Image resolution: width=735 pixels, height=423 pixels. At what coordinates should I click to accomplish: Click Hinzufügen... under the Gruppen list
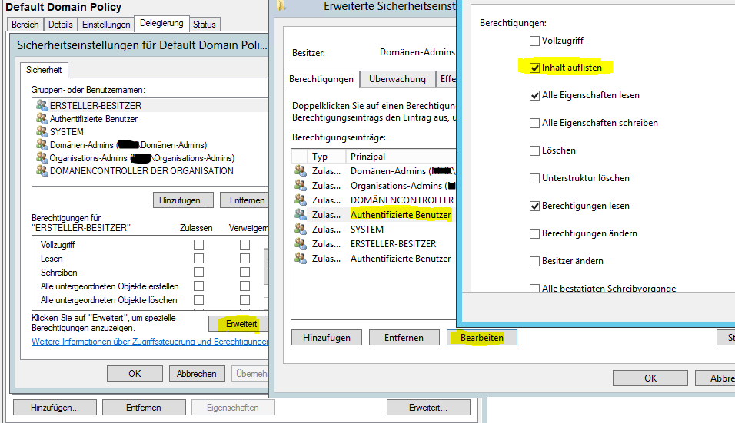click(183, 200)
